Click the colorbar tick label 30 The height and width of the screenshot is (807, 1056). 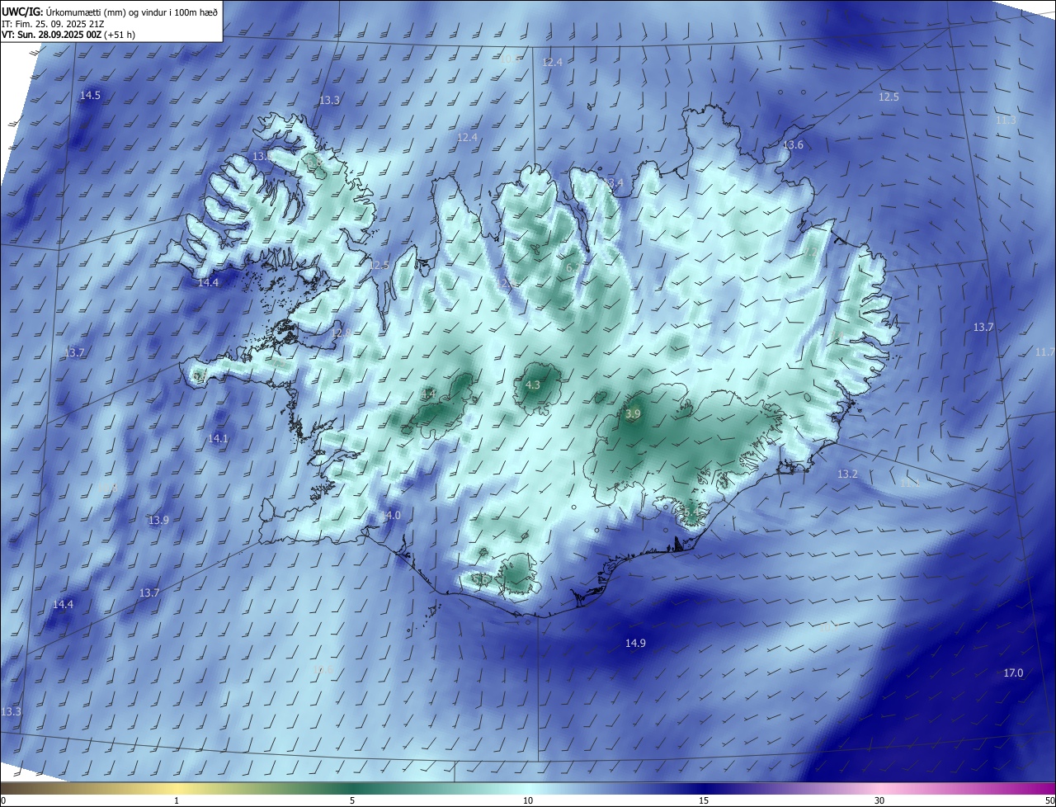[x=879, y=800]
